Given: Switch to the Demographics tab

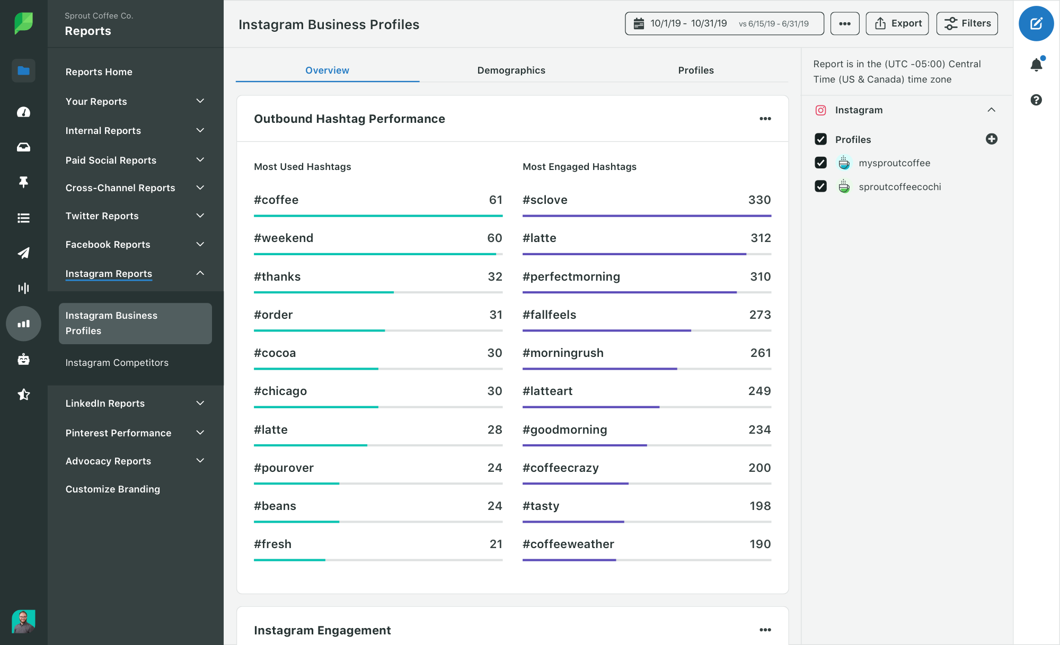Looking at the screenshot, I should (511, 69).
